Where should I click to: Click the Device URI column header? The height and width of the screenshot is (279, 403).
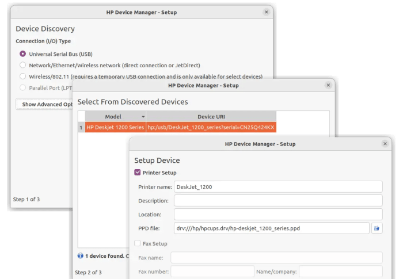211,117
